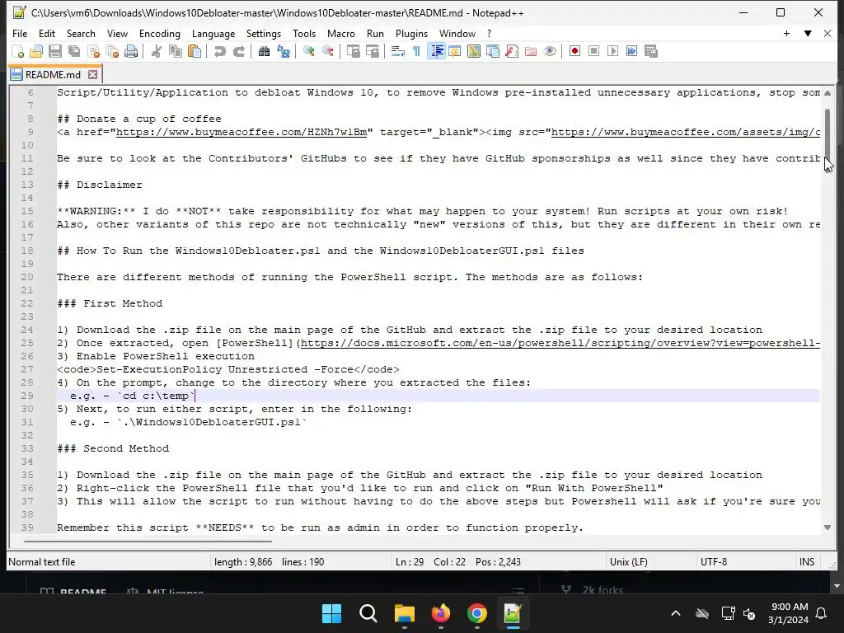
Task: Open the Function List panel icon
Action: tap(512, 51)
